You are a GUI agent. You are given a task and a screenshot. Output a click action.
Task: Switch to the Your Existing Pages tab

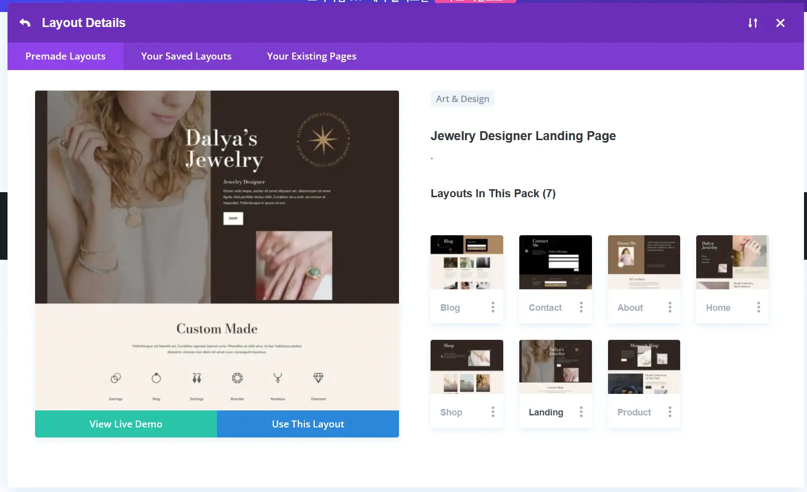pyautogui.click(x=311, y=56)
